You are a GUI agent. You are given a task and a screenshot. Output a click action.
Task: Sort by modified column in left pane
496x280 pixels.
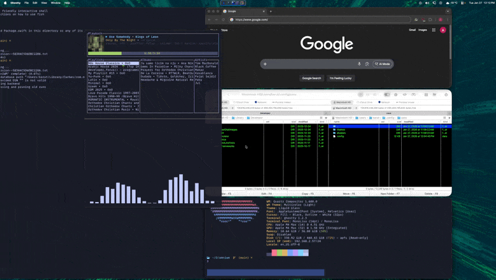(x=306, y=121)
